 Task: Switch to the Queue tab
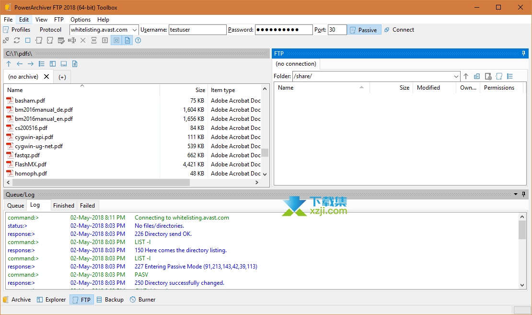(x=16, y=205)
